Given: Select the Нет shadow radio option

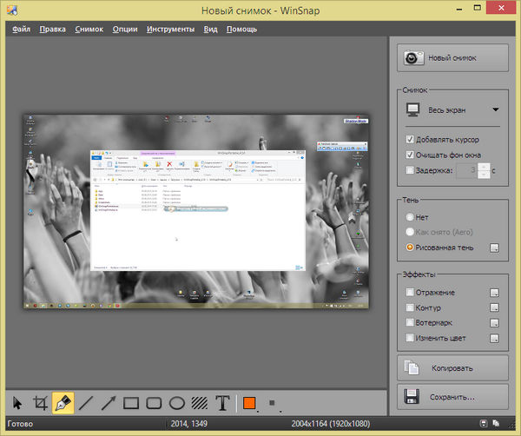Looking at the screenshot, I should click(x=410, y=217).
